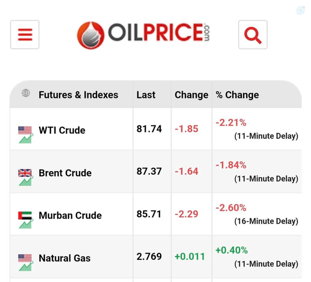
Task: Click the Last column header
Action: 146,95
